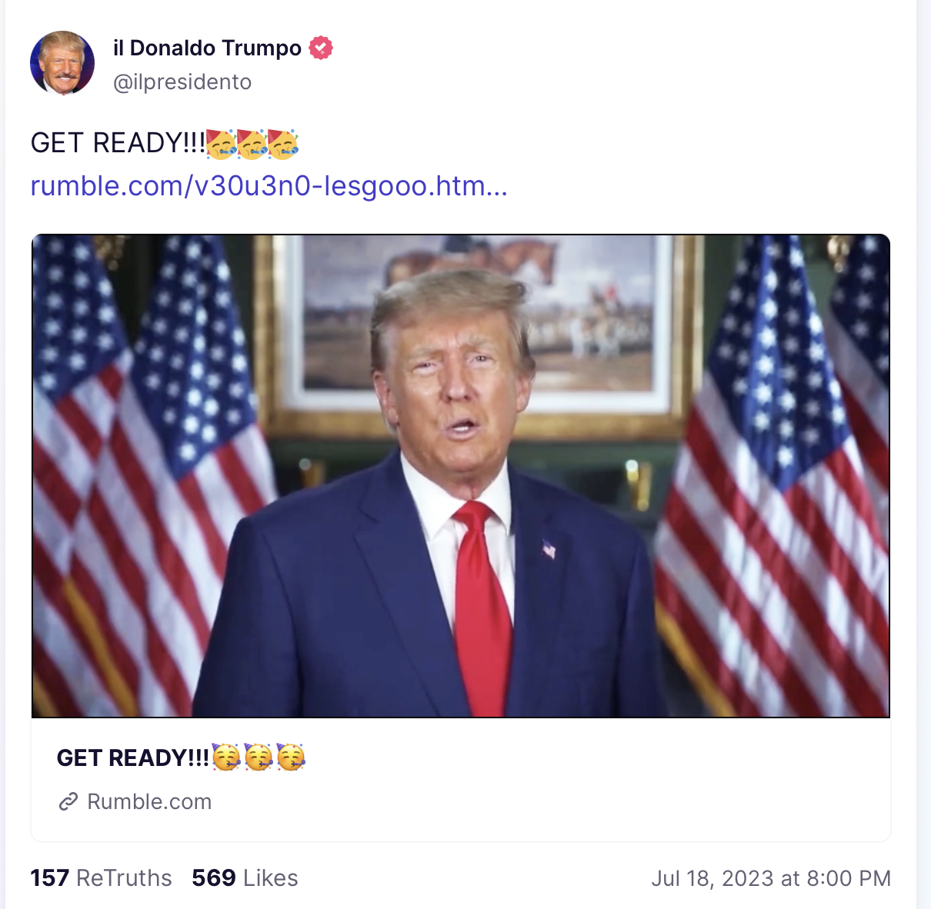The width and height of the screenshot is (931, 909).
Task: Follow the rumble.com/v30u3n0-lesgooo link
Action: (x=269, y=185)
